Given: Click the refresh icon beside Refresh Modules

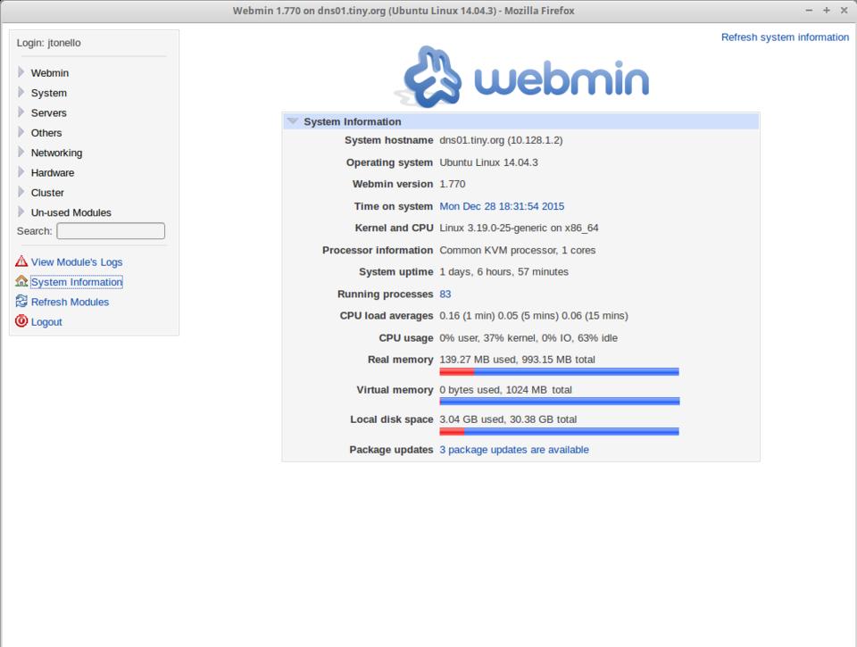Looking at the screenshot, I should point(21,302).
